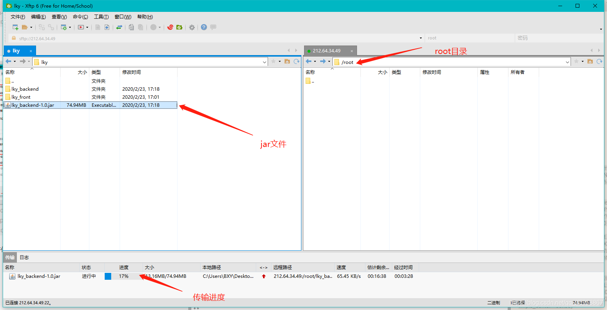607x310 pixels.
Task: Click the disconnect icon in toolbar
Action: (51, 27)
